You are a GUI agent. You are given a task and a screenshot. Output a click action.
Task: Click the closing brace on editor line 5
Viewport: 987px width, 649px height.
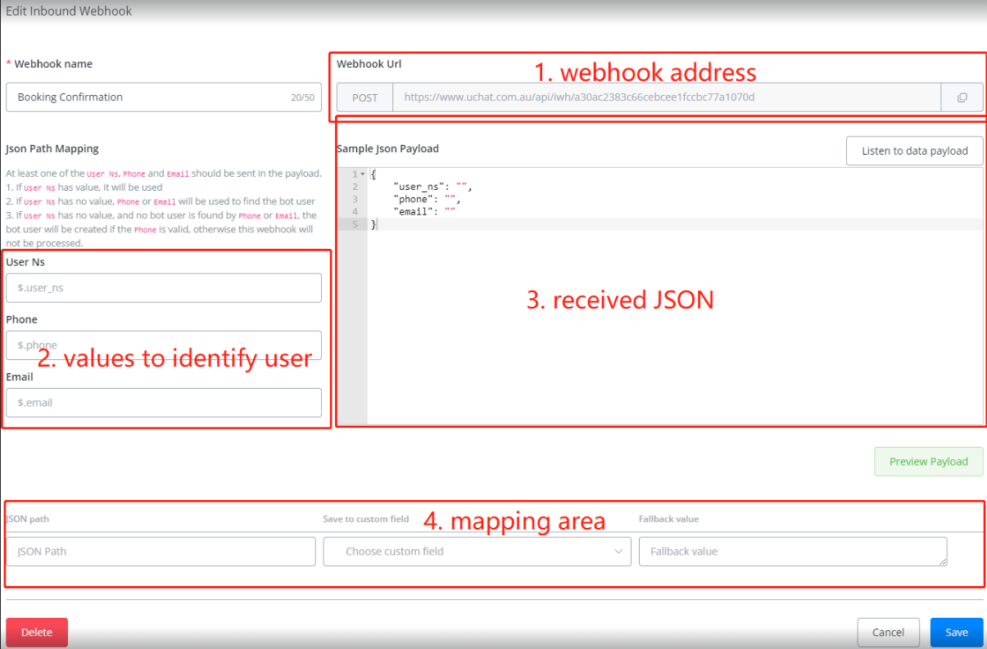(x=374, y=224)
